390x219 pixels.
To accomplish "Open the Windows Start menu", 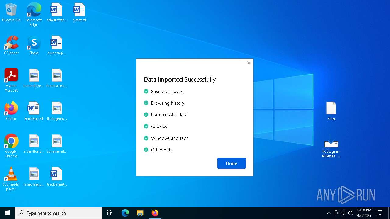I will [x=7, y=213].
